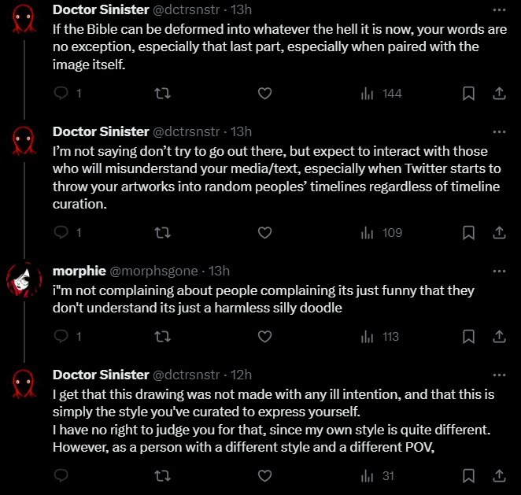521x495 pixels.
Task: Repost morphie's tweet
Action: coord(163,337)
